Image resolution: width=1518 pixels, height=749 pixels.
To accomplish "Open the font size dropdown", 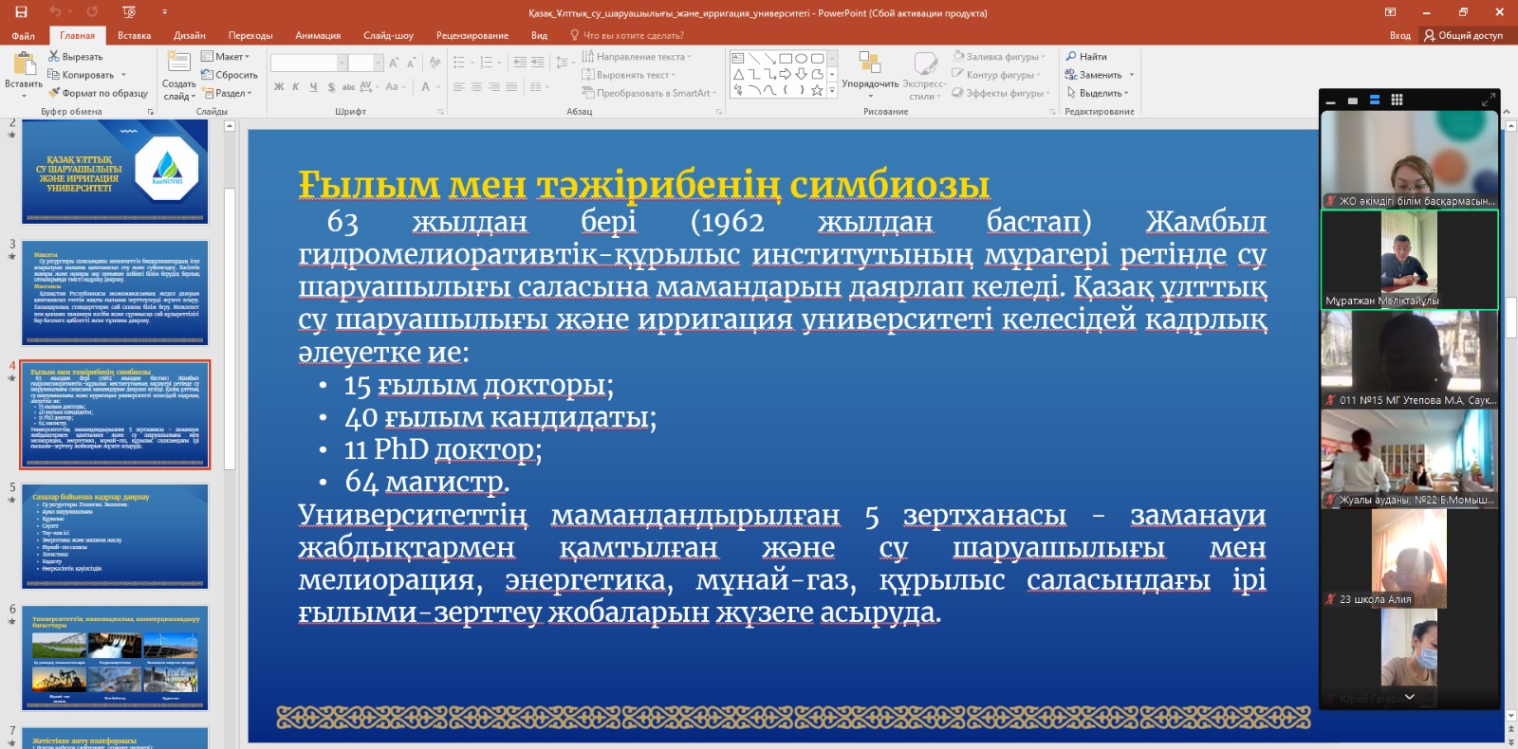I will tap(378, 63).
